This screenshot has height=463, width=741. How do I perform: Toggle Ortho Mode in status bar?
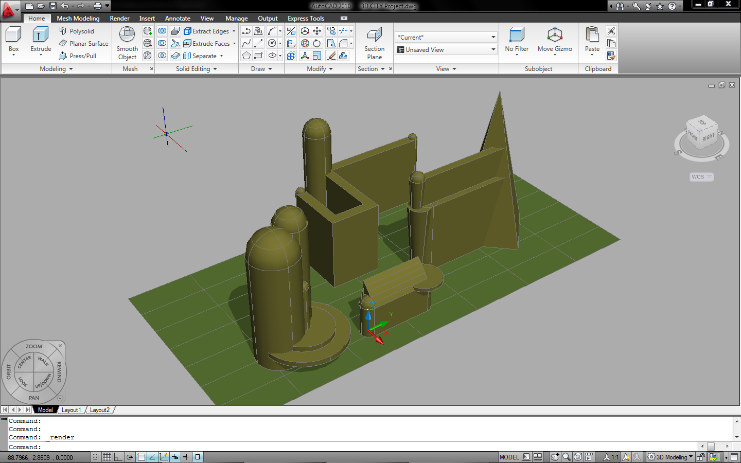tap(118, 457)
